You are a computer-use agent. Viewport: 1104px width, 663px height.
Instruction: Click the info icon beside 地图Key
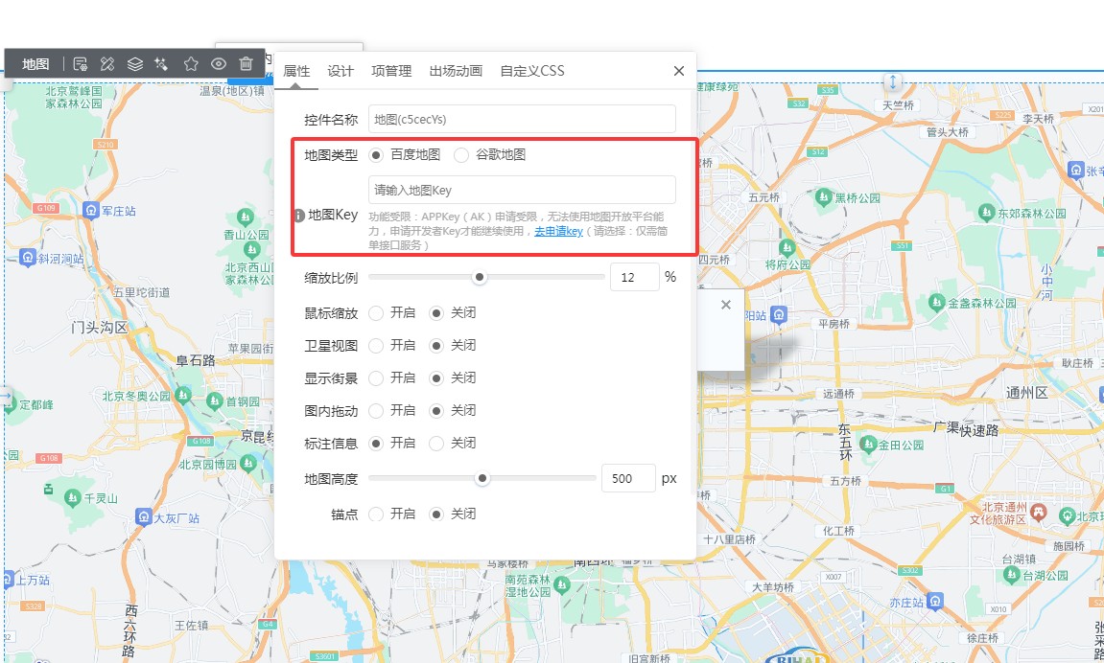[x=298, y=216]
